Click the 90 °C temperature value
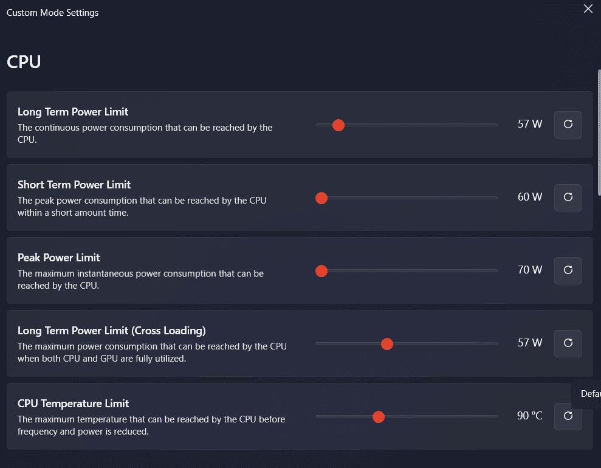This screenshot has width=601, height=468. click(x=529, y=416)
